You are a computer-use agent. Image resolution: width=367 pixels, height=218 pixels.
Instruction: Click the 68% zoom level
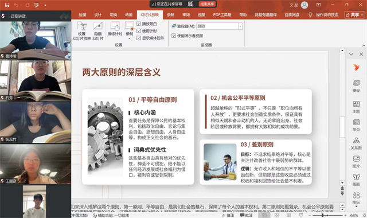click(x=354, y=215)
